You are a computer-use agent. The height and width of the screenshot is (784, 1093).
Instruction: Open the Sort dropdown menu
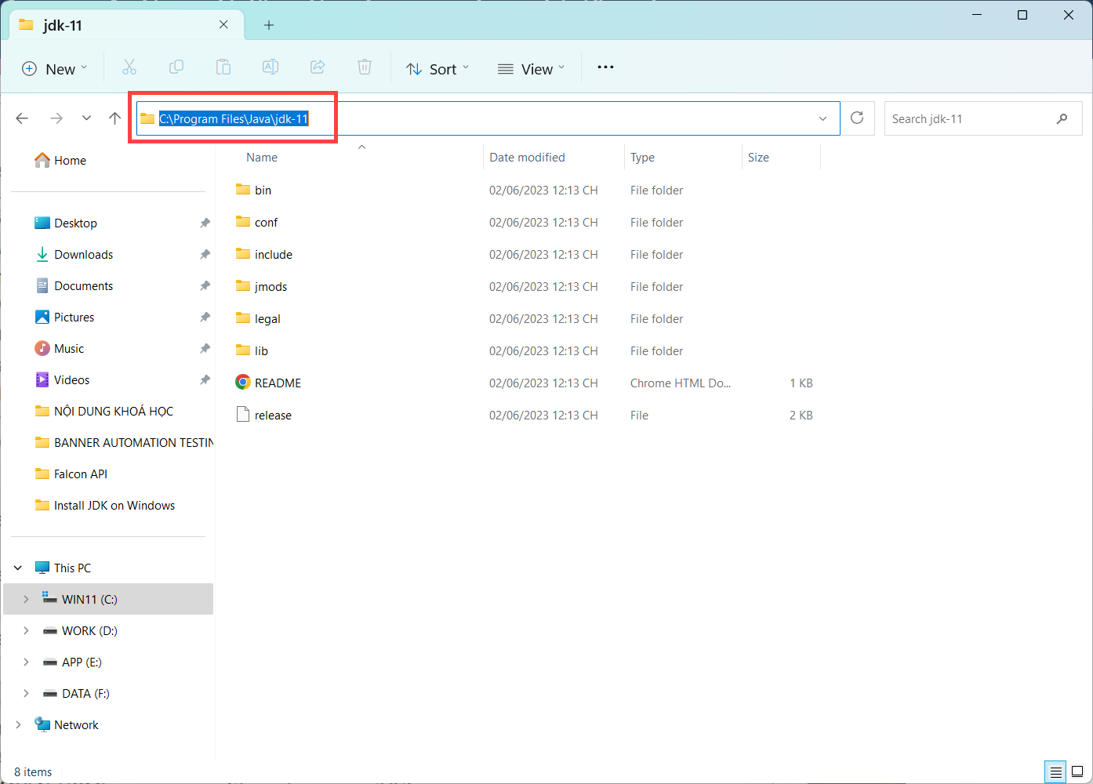[x=438, y=69]
